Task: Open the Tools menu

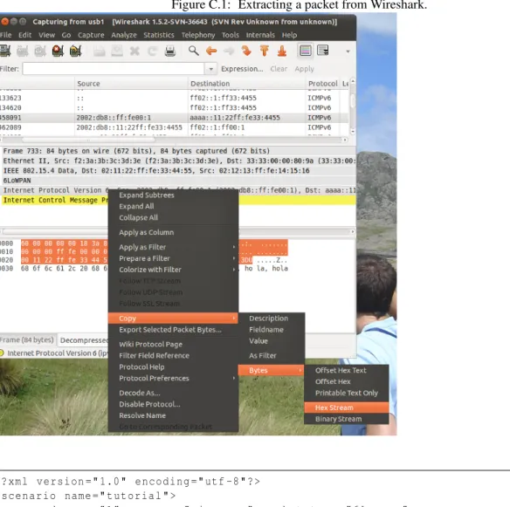Action: 231,35
